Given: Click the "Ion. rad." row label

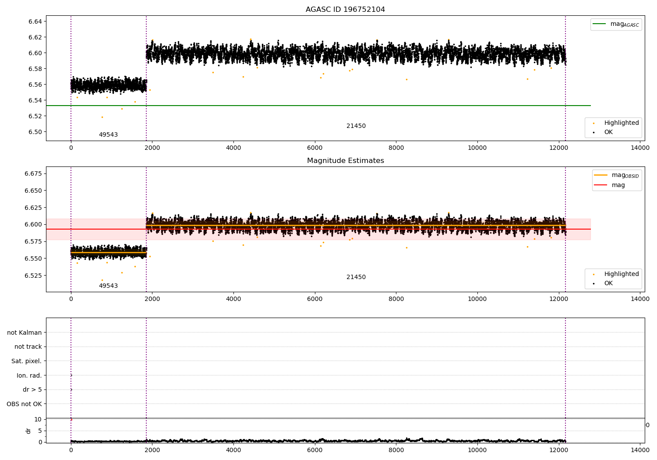Looking at the screenshot, I should pyautogui.click(x=29, y=375).
